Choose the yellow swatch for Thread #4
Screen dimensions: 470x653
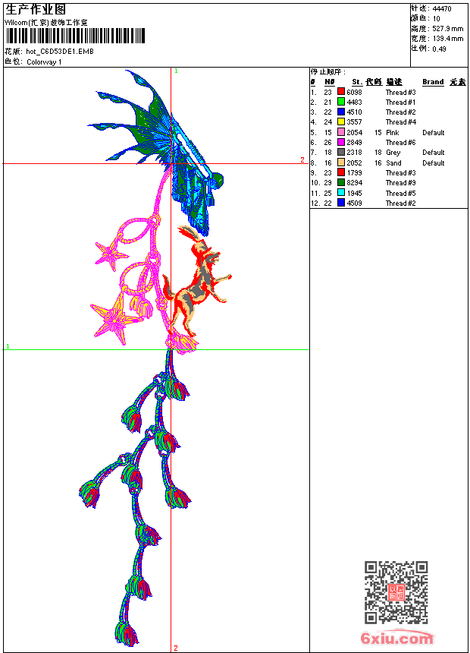tap(341, 121)
